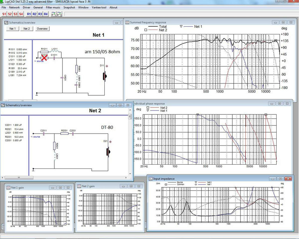Click the 'arn 150/05 8ohm' driver label
The height and width of the screenshot is (239, 299).
click(102, 52)
